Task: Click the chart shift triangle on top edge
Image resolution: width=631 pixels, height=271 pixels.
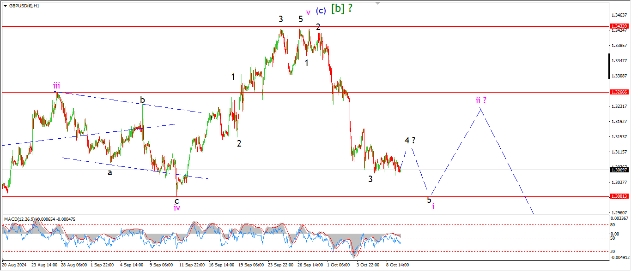Action: coord(378,3)
